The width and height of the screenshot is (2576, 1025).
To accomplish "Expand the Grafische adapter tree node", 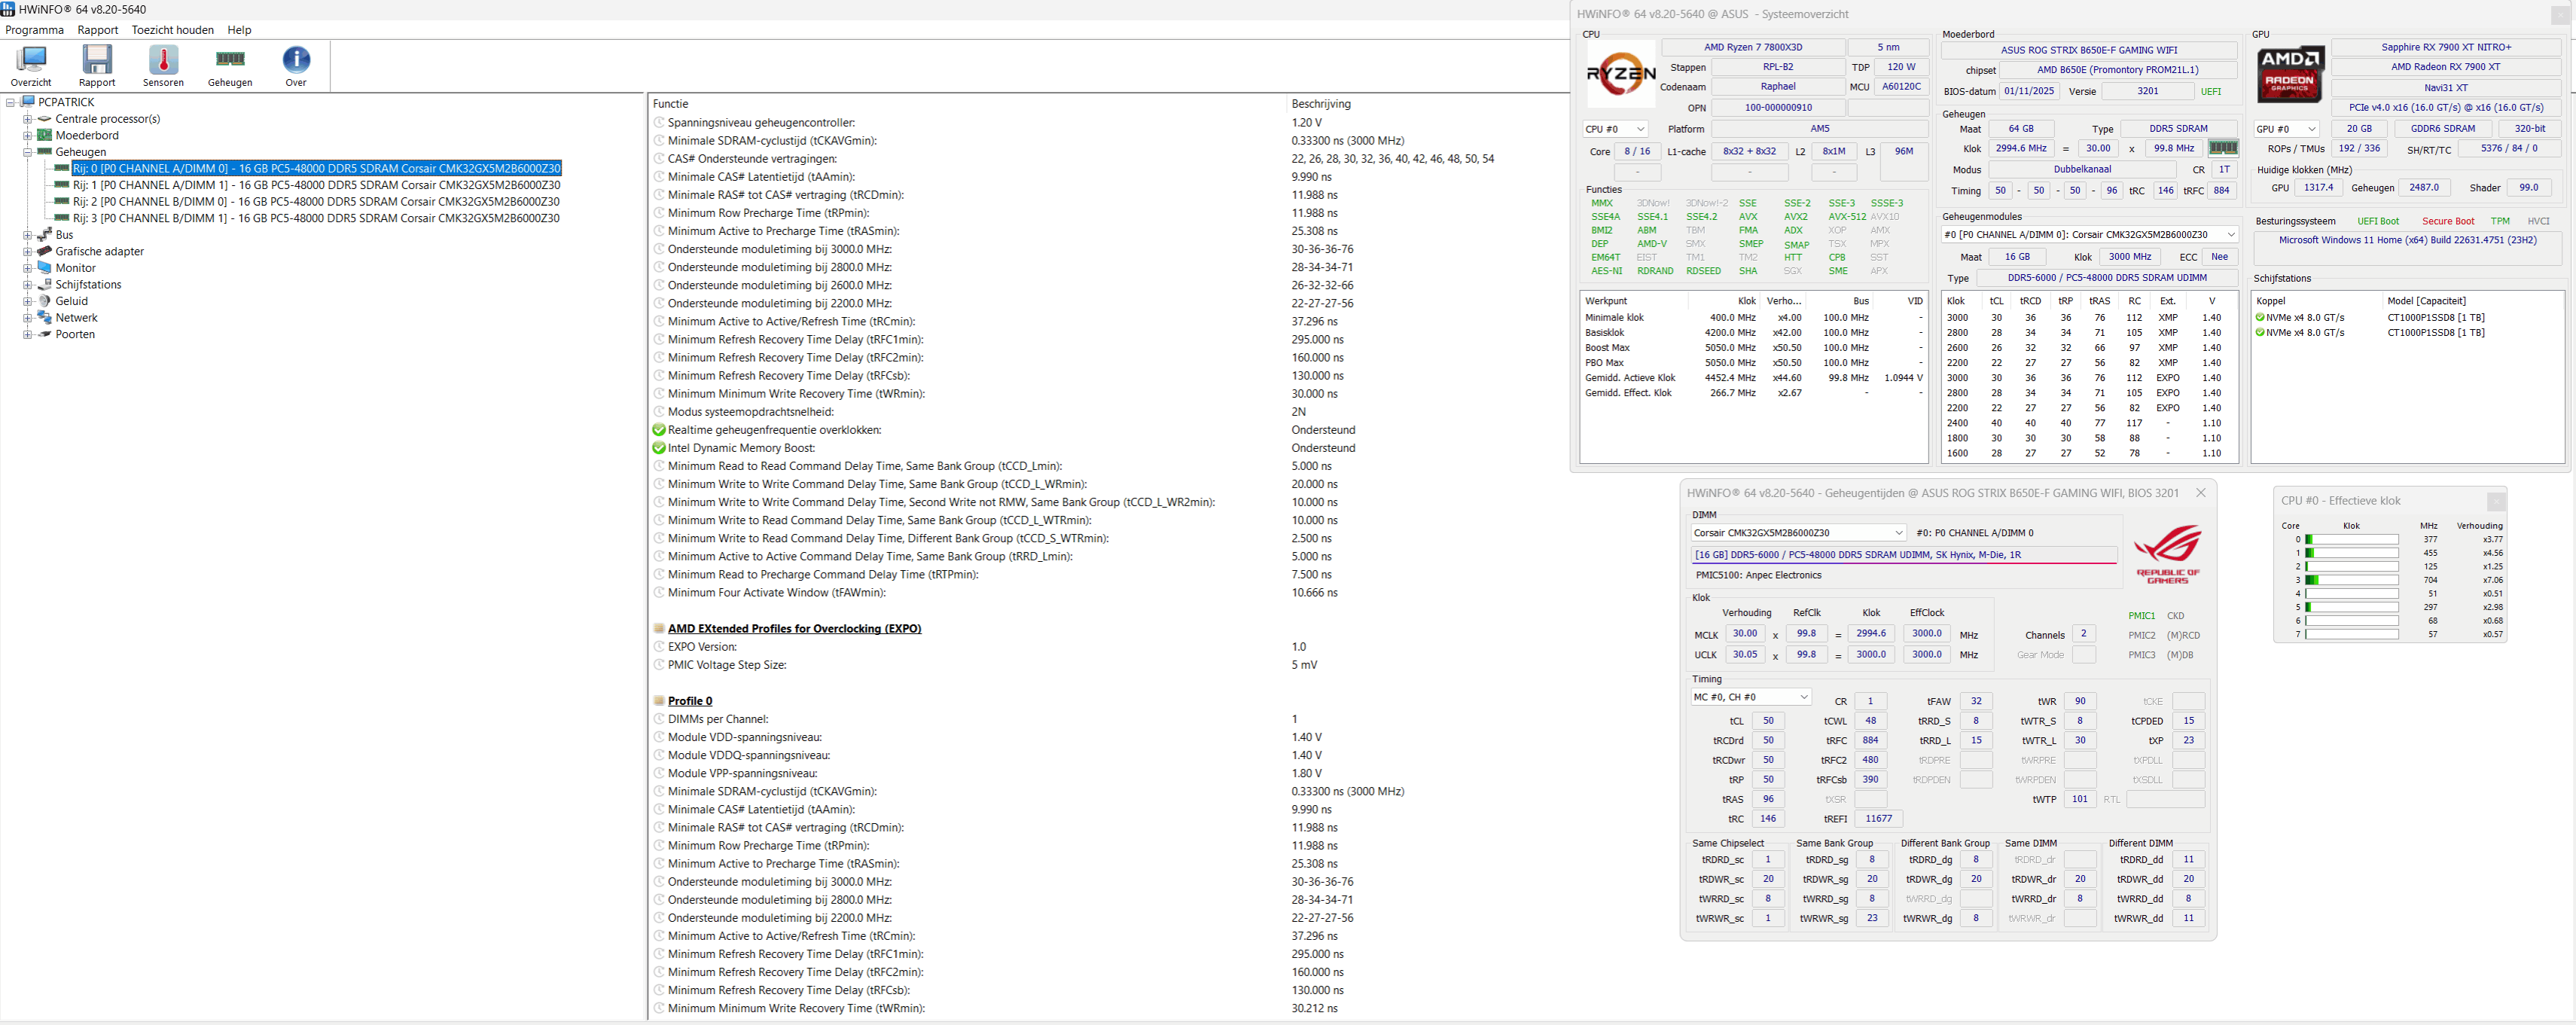I will point(28,251).
